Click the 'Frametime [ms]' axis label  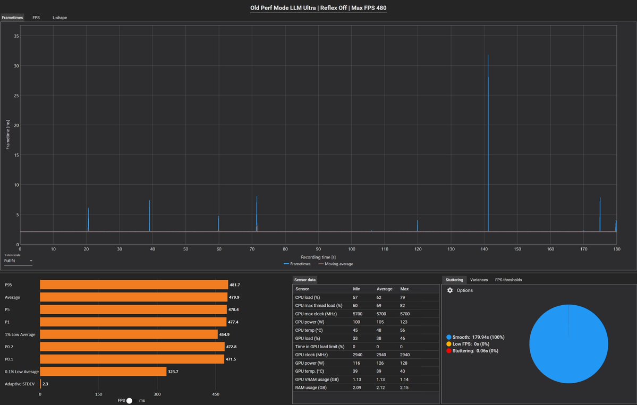click(x=8, y=134)
